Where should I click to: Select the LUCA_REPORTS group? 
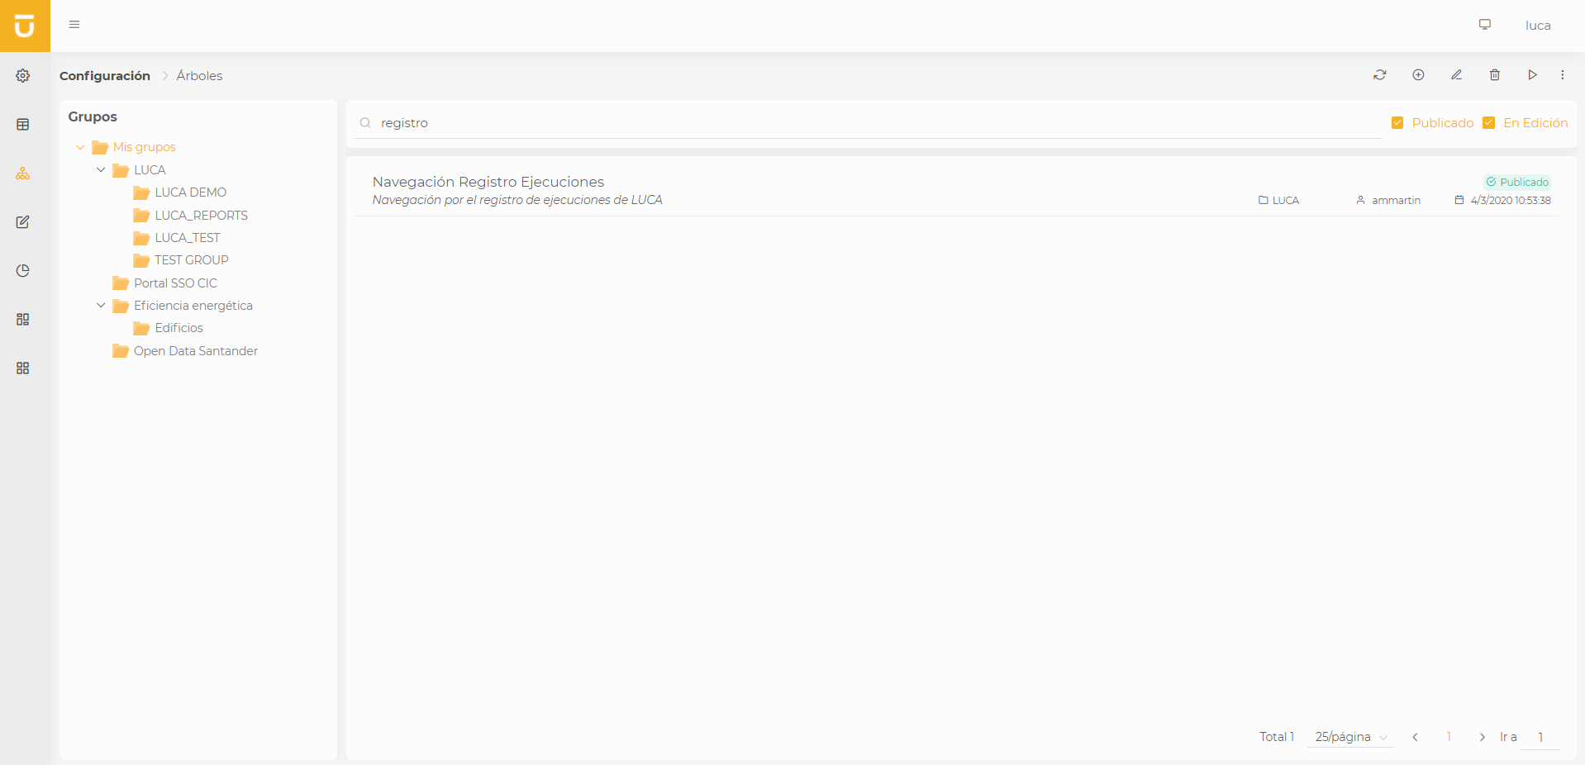pyautogui.click(x=201, y=216)
